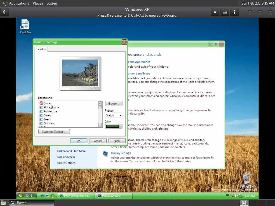Open the Ease of Access link
Viewport: 275px width, 206px height.
click(x=66, y=157)
